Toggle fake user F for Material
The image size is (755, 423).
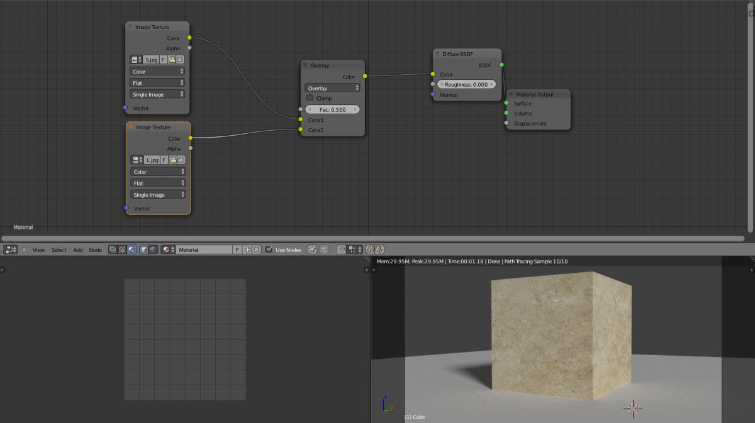237,250
